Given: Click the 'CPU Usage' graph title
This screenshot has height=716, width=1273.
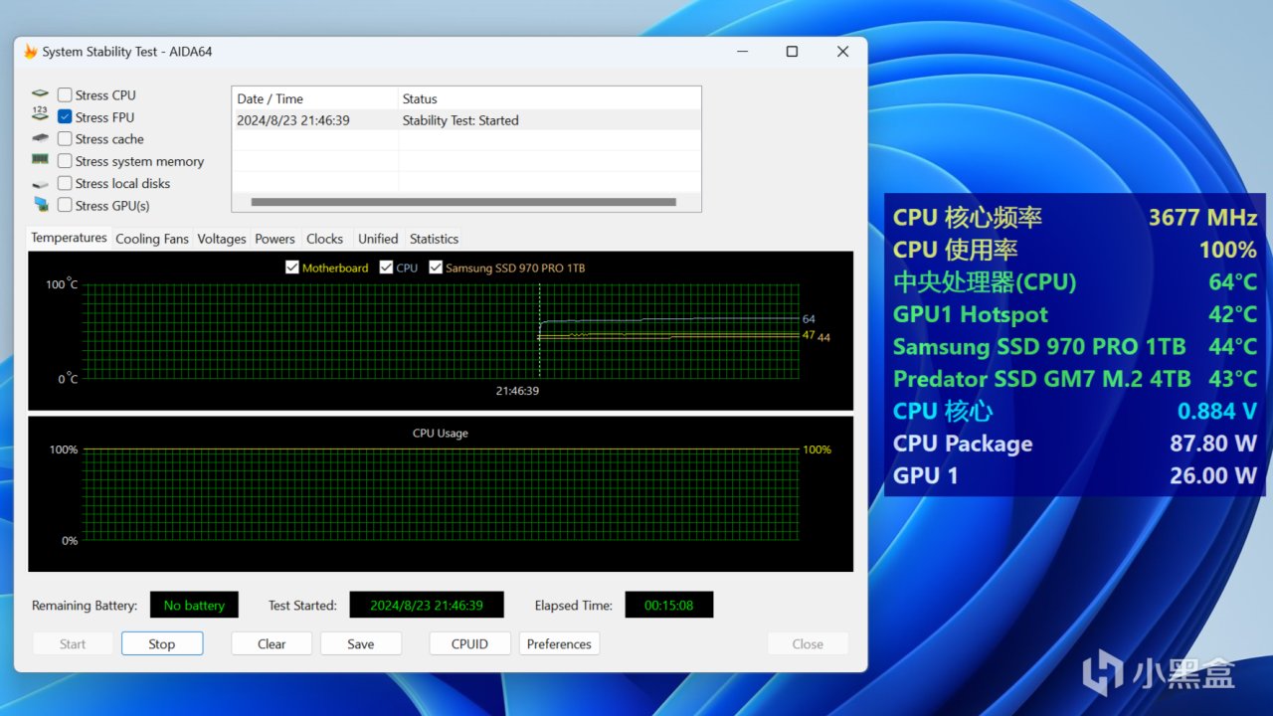Looking at the screenshot, I should pyautogui.click(x=441, y=434).
